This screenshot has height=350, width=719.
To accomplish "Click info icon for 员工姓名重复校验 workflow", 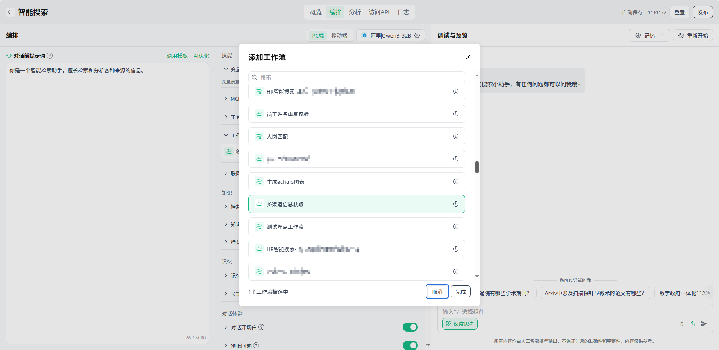I will click(455, 114).
